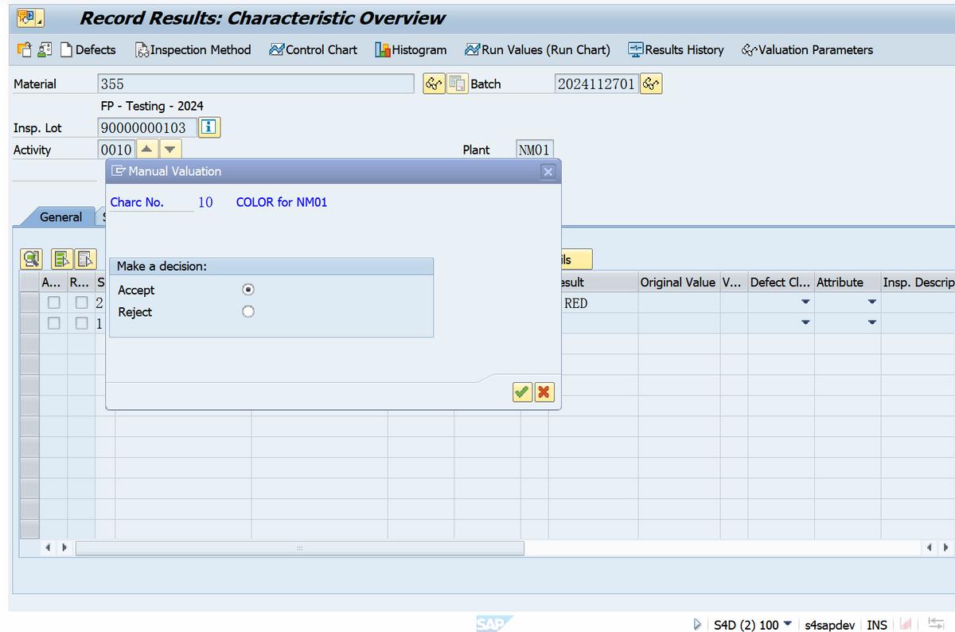Display material details with glasses icon
The height and width of the screenshot is (632, 955).
(434, 84)
